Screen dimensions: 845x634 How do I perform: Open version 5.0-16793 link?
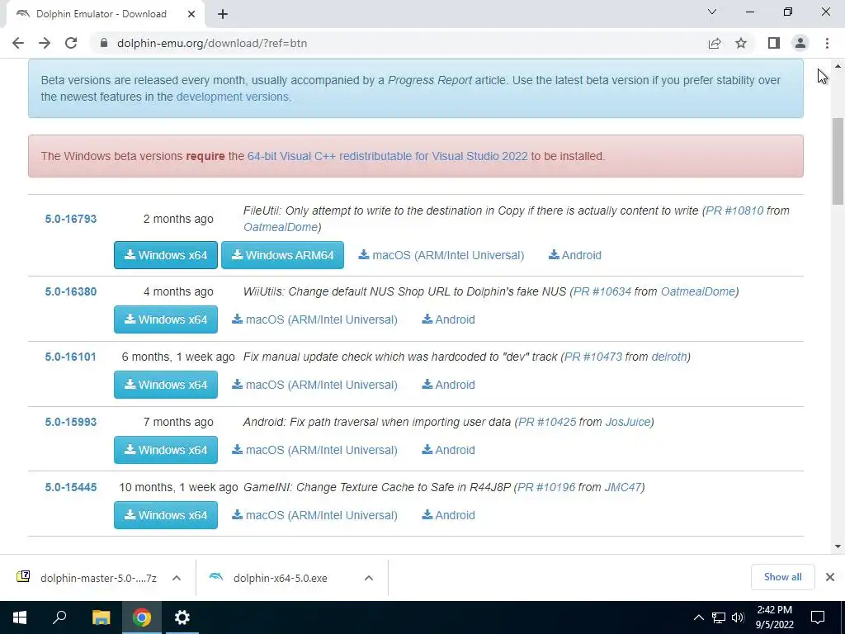tap(71, 219)
